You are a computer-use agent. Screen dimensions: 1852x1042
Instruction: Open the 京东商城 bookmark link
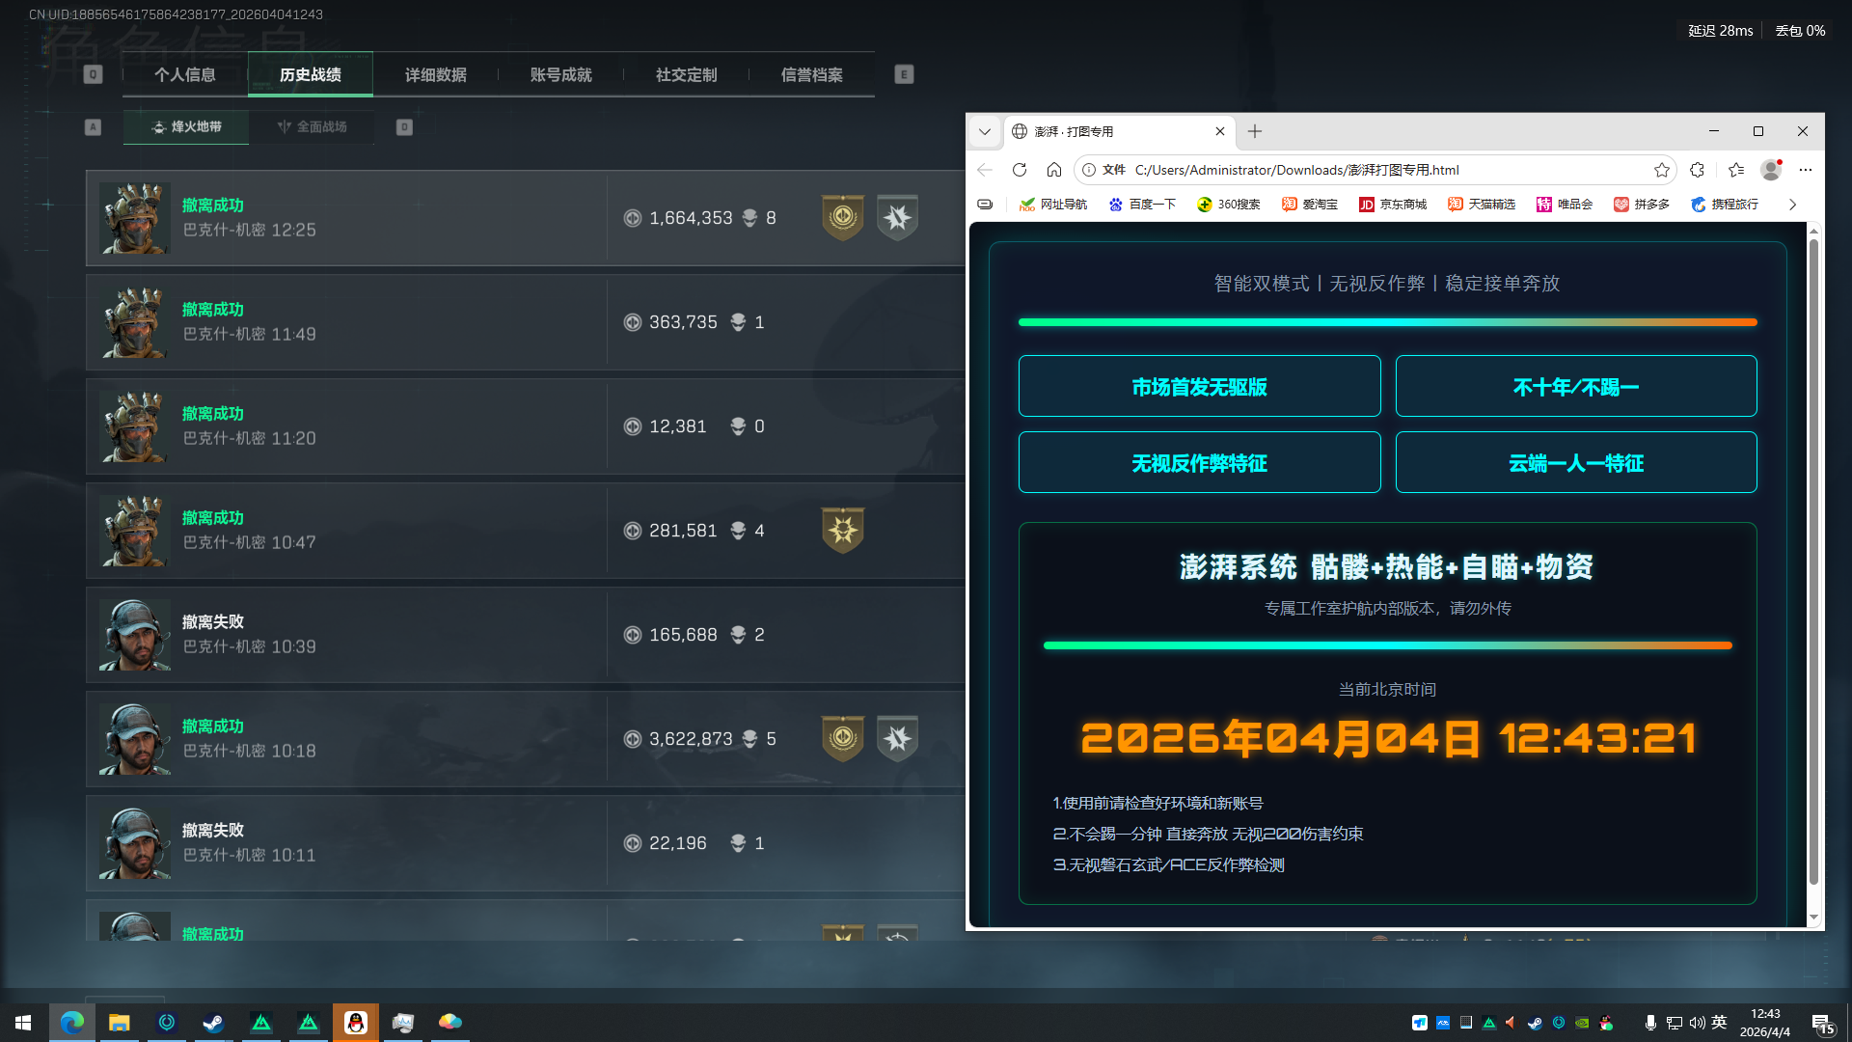pos(1393,205)
